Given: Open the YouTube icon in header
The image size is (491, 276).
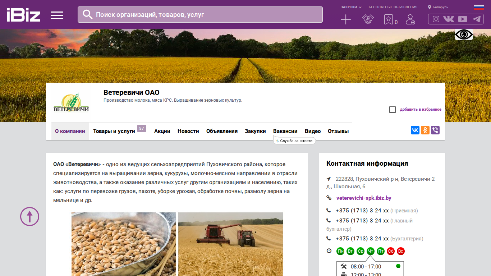Looking at the screenshot, I should 463,19.
